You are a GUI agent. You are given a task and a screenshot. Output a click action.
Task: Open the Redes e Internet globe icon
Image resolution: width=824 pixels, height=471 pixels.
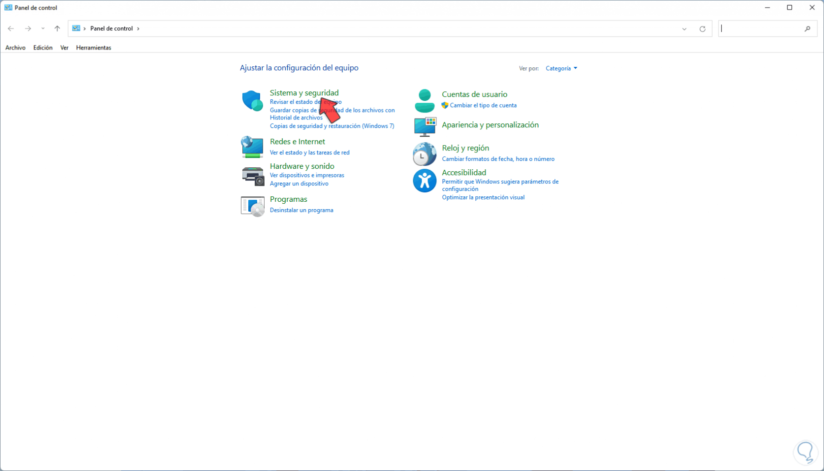pyautogui.click(x=252, y=147)
